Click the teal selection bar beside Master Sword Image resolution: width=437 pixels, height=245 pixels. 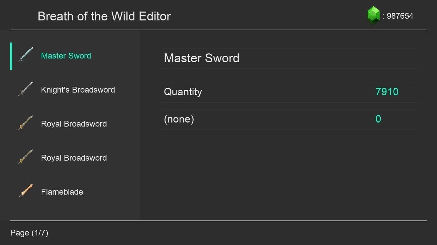point(11,56)
